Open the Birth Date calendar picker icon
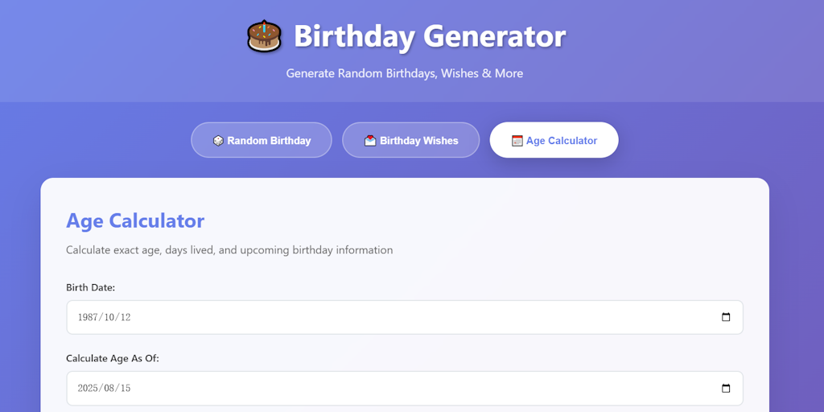Screen dimensions: 824x412 [726, 317]
